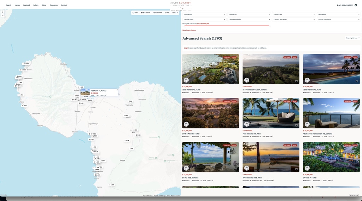Screen dimensions: 362x201
Task: Click the Login link to save search
Action: pyautogui.click(x=186, y=48)
